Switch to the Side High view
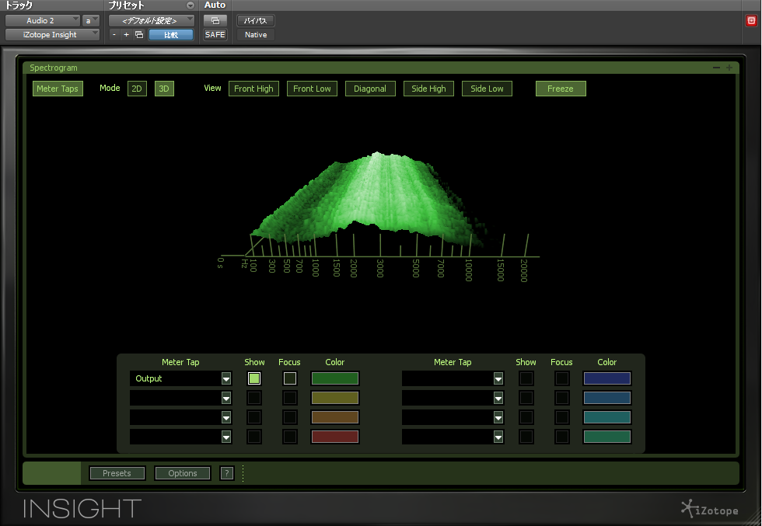 coord(428,89)
